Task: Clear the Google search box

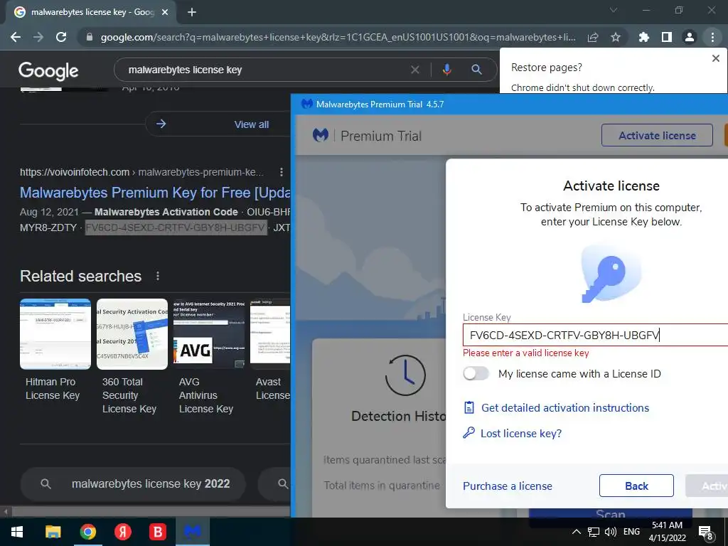Action: point(415,70)
